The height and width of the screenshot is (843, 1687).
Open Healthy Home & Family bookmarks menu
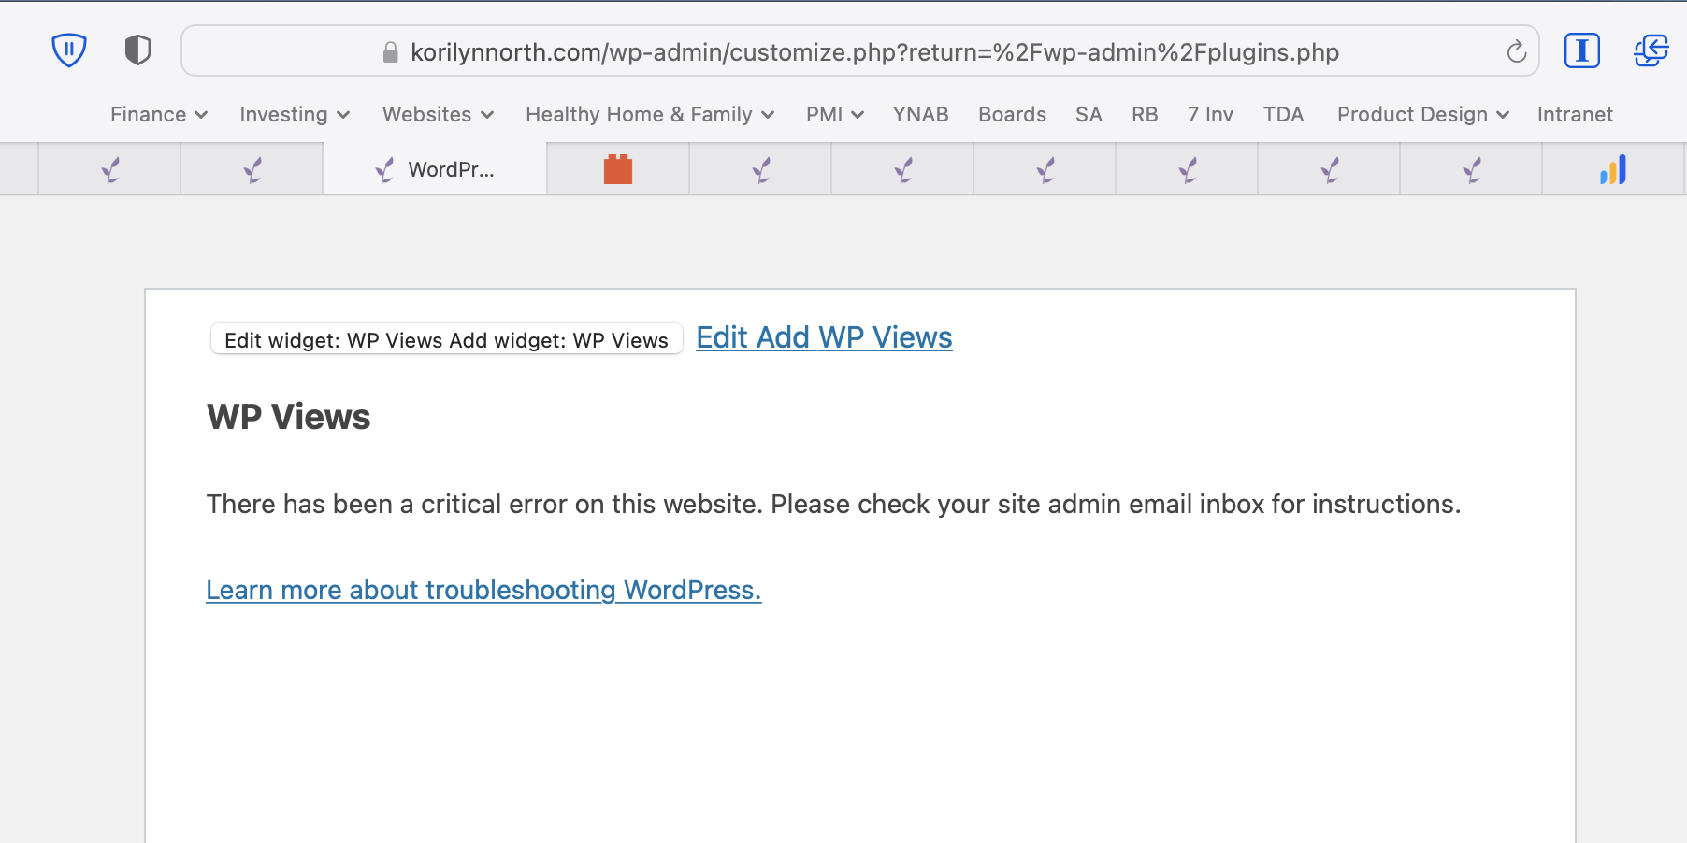click(649, 114)
